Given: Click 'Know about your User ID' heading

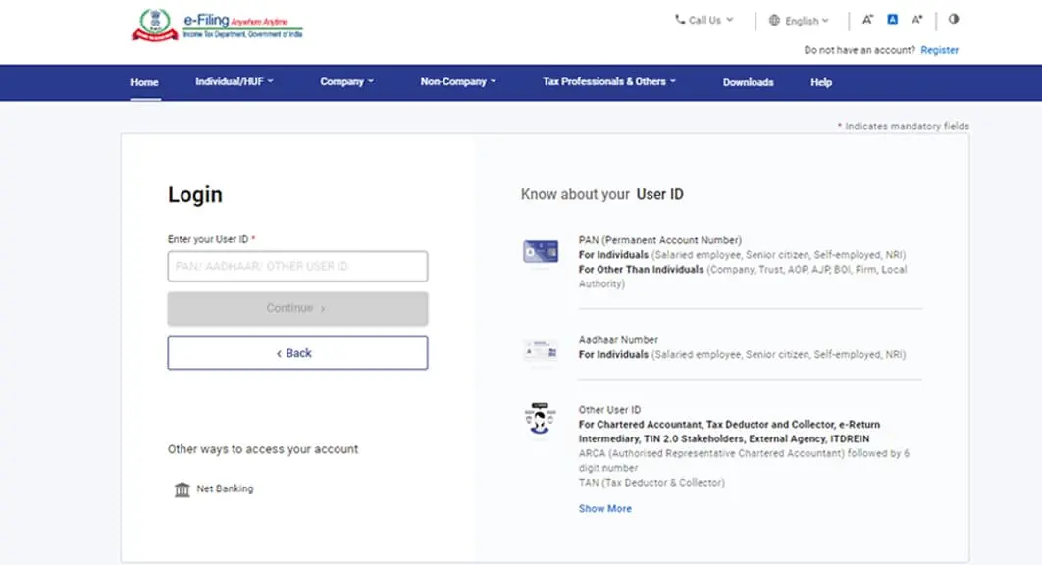Looking at the screenshot, I should pos(601,195).
